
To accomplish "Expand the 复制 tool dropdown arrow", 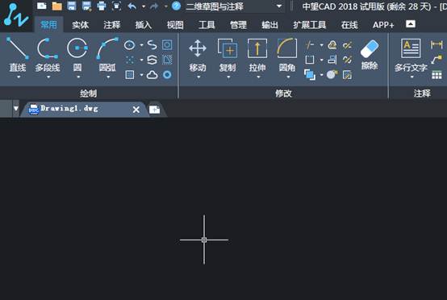I will click(x=228, y=77).
